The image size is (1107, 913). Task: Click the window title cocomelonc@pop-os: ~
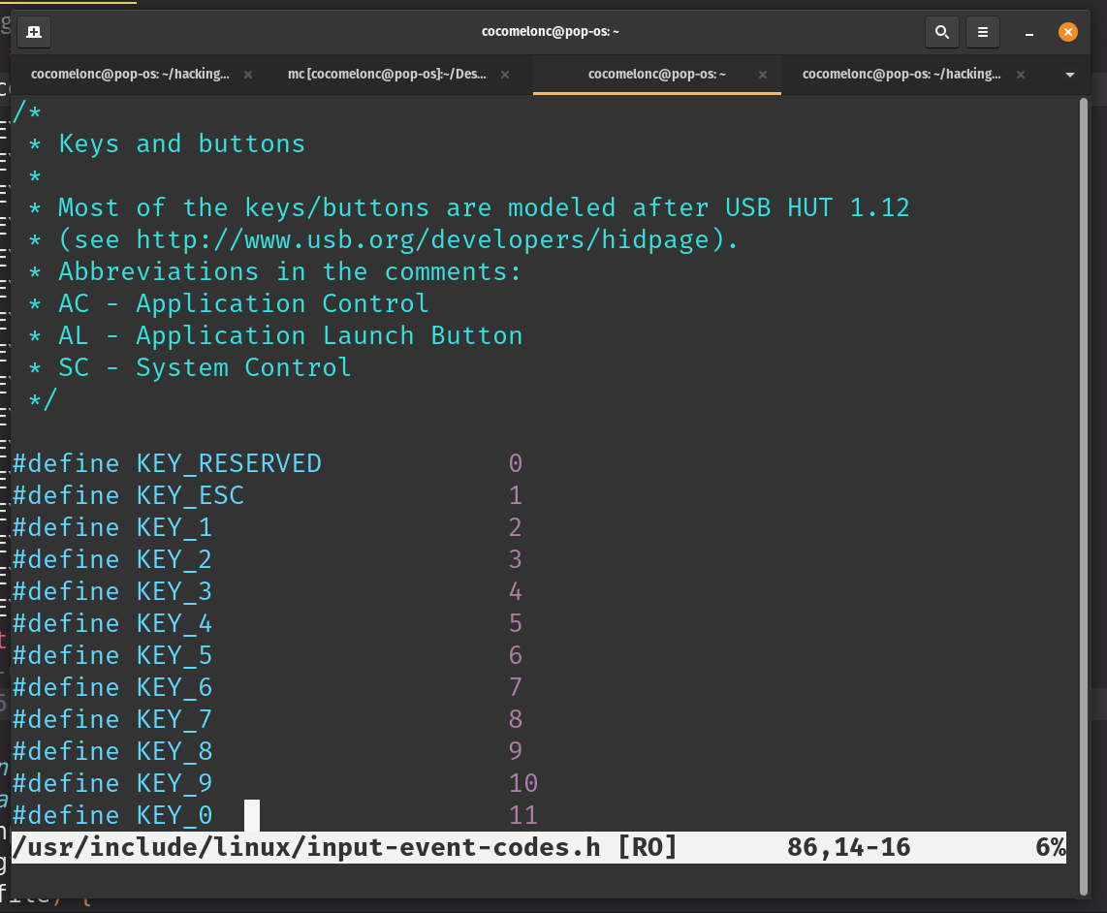pyautogui.click(x=550, y=32)
